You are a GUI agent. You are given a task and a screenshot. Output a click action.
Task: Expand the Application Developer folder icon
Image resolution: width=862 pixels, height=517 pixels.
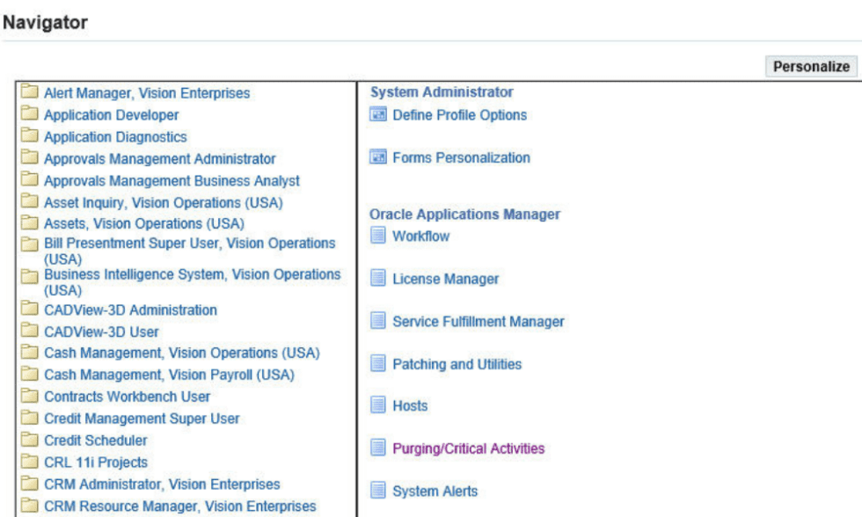tap(31, 115)
